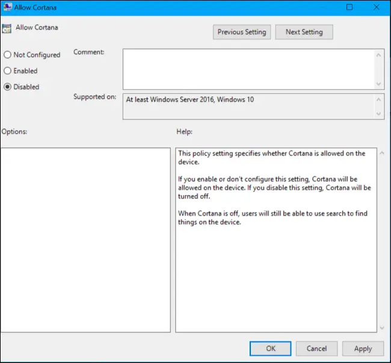The height and width of the screenshot is (363, 391).
Task: Click the empty Options pane
Action: click(85, 240)
